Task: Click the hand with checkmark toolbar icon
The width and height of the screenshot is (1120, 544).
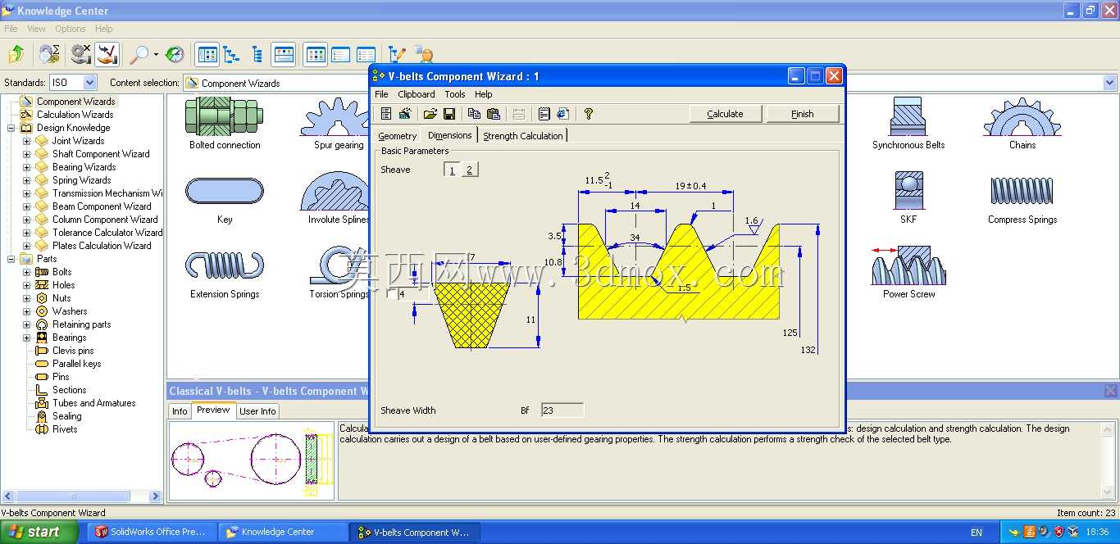Action: pyautogui.click(x=107, y=55)
